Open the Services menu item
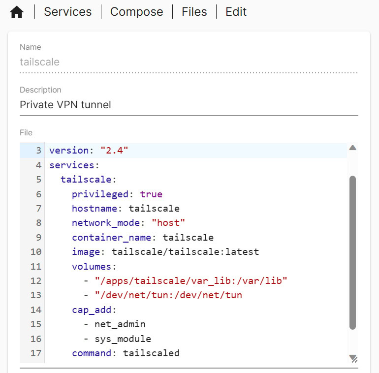Viewport: 379px width, 373px height. (x=67, y=12)
